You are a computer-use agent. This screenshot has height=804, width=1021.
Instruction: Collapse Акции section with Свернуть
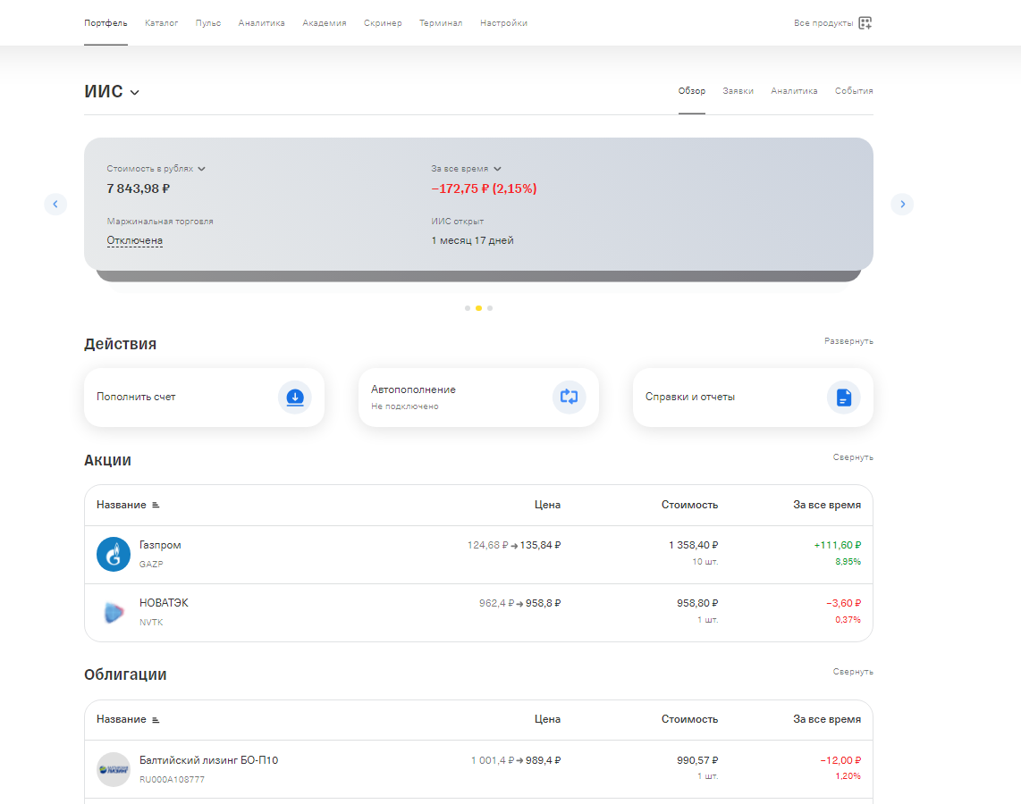point(853,457)
